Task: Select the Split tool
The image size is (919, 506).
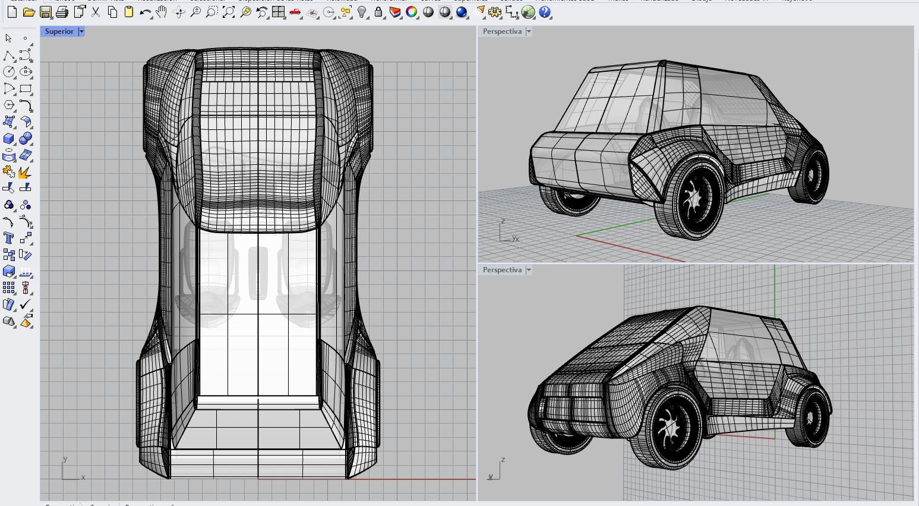Action: (26, 188)
